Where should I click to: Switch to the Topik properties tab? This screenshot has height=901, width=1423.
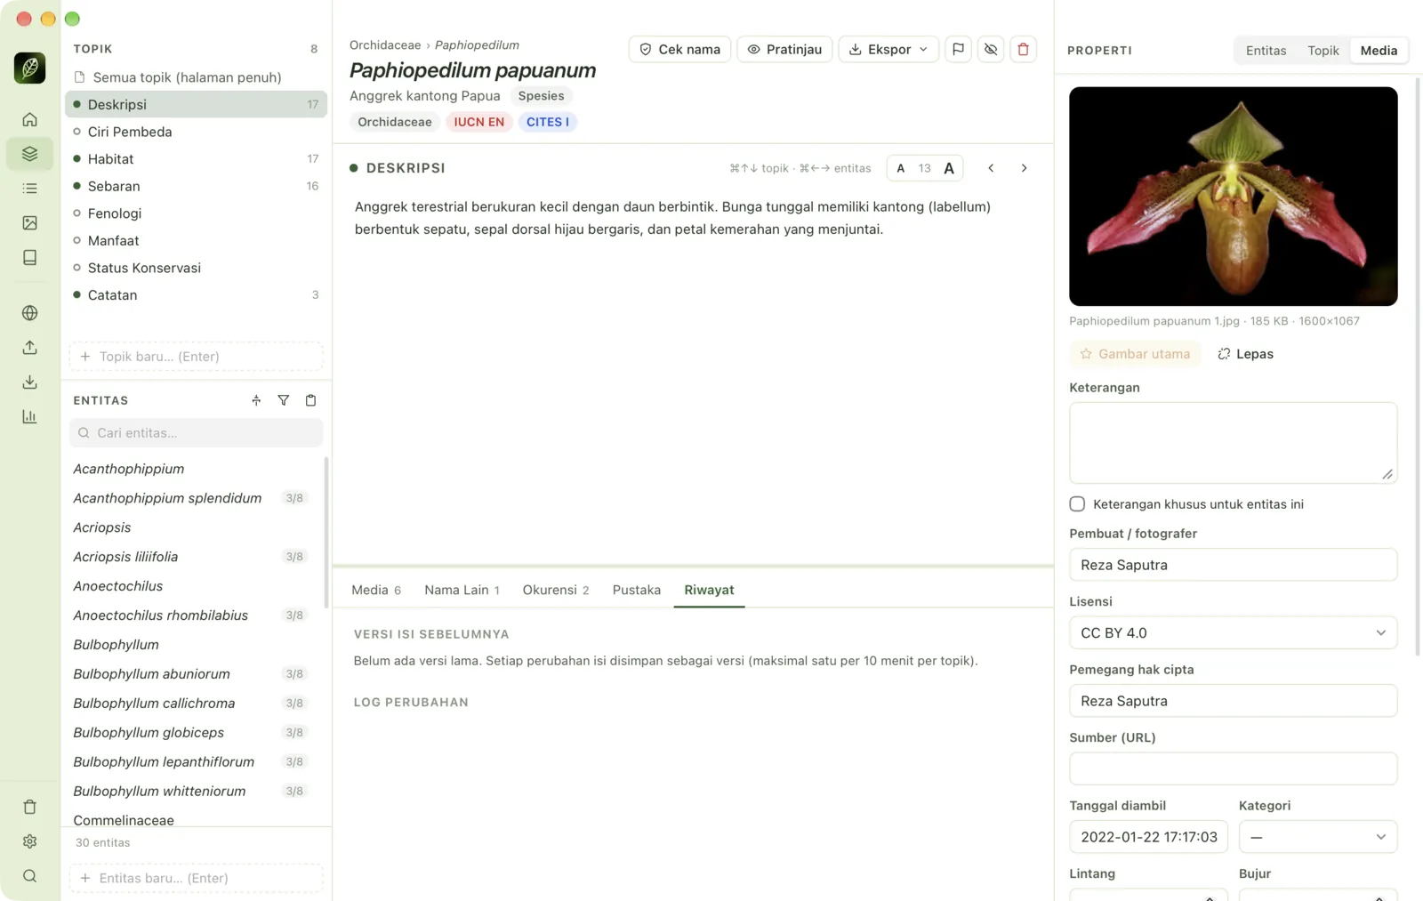1323,51
